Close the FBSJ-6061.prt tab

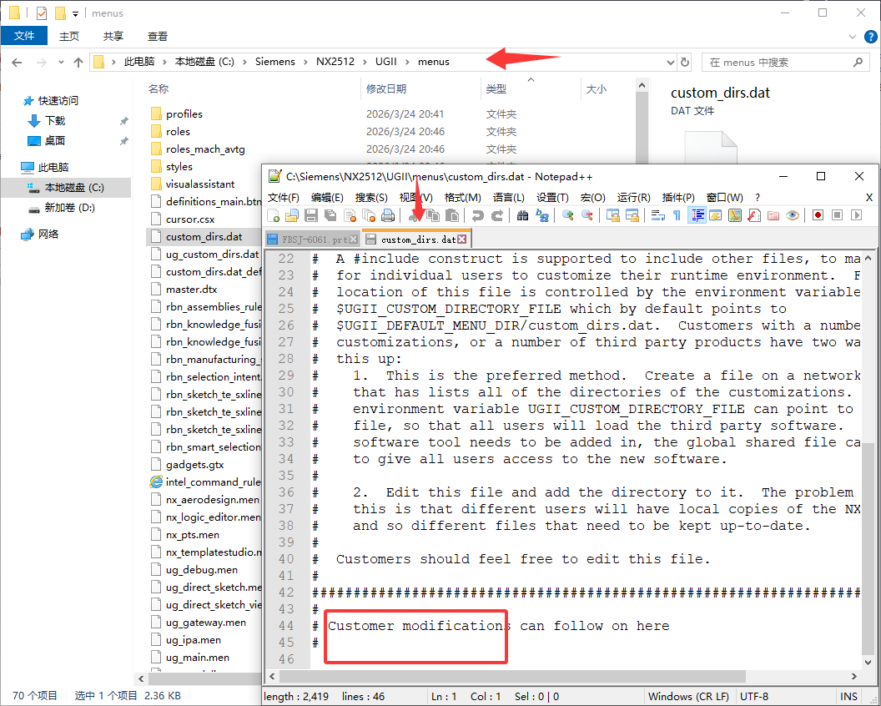pyautogui.click(x=354, y=240)
